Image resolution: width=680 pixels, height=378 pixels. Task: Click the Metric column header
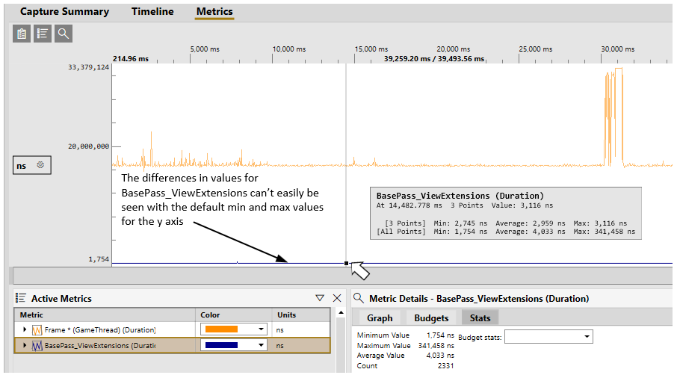105,315
